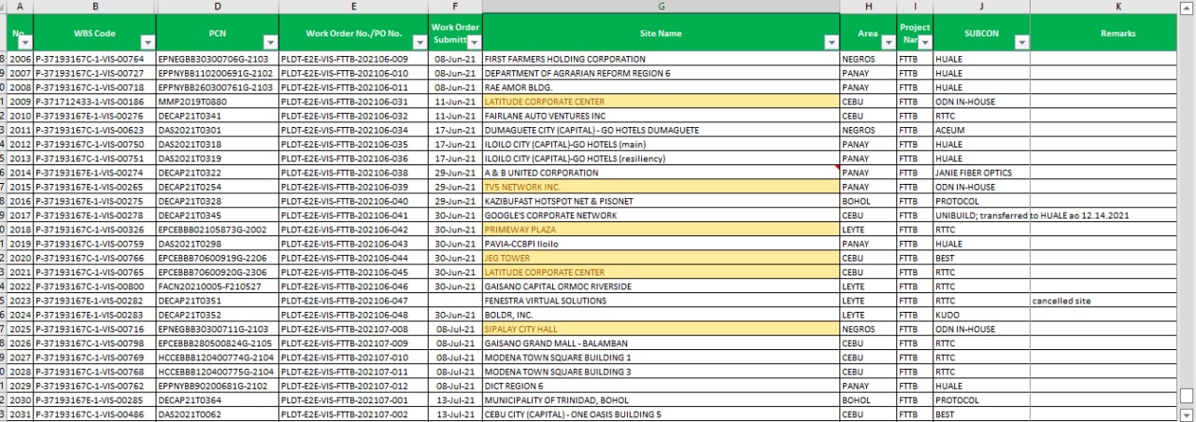The image size is (1196, 422).
Task: Select the highlighted JEG TOWER cell
Action: (x=661, y=258)
